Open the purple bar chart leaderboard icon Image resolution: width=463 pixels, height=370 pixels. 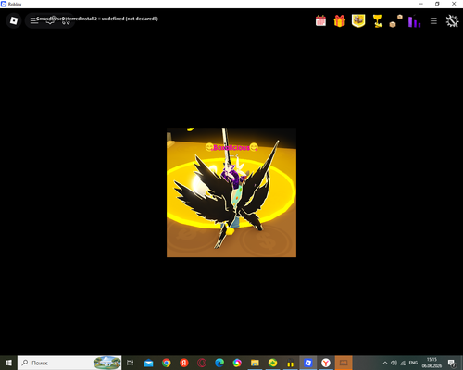[x=414, y=21]
